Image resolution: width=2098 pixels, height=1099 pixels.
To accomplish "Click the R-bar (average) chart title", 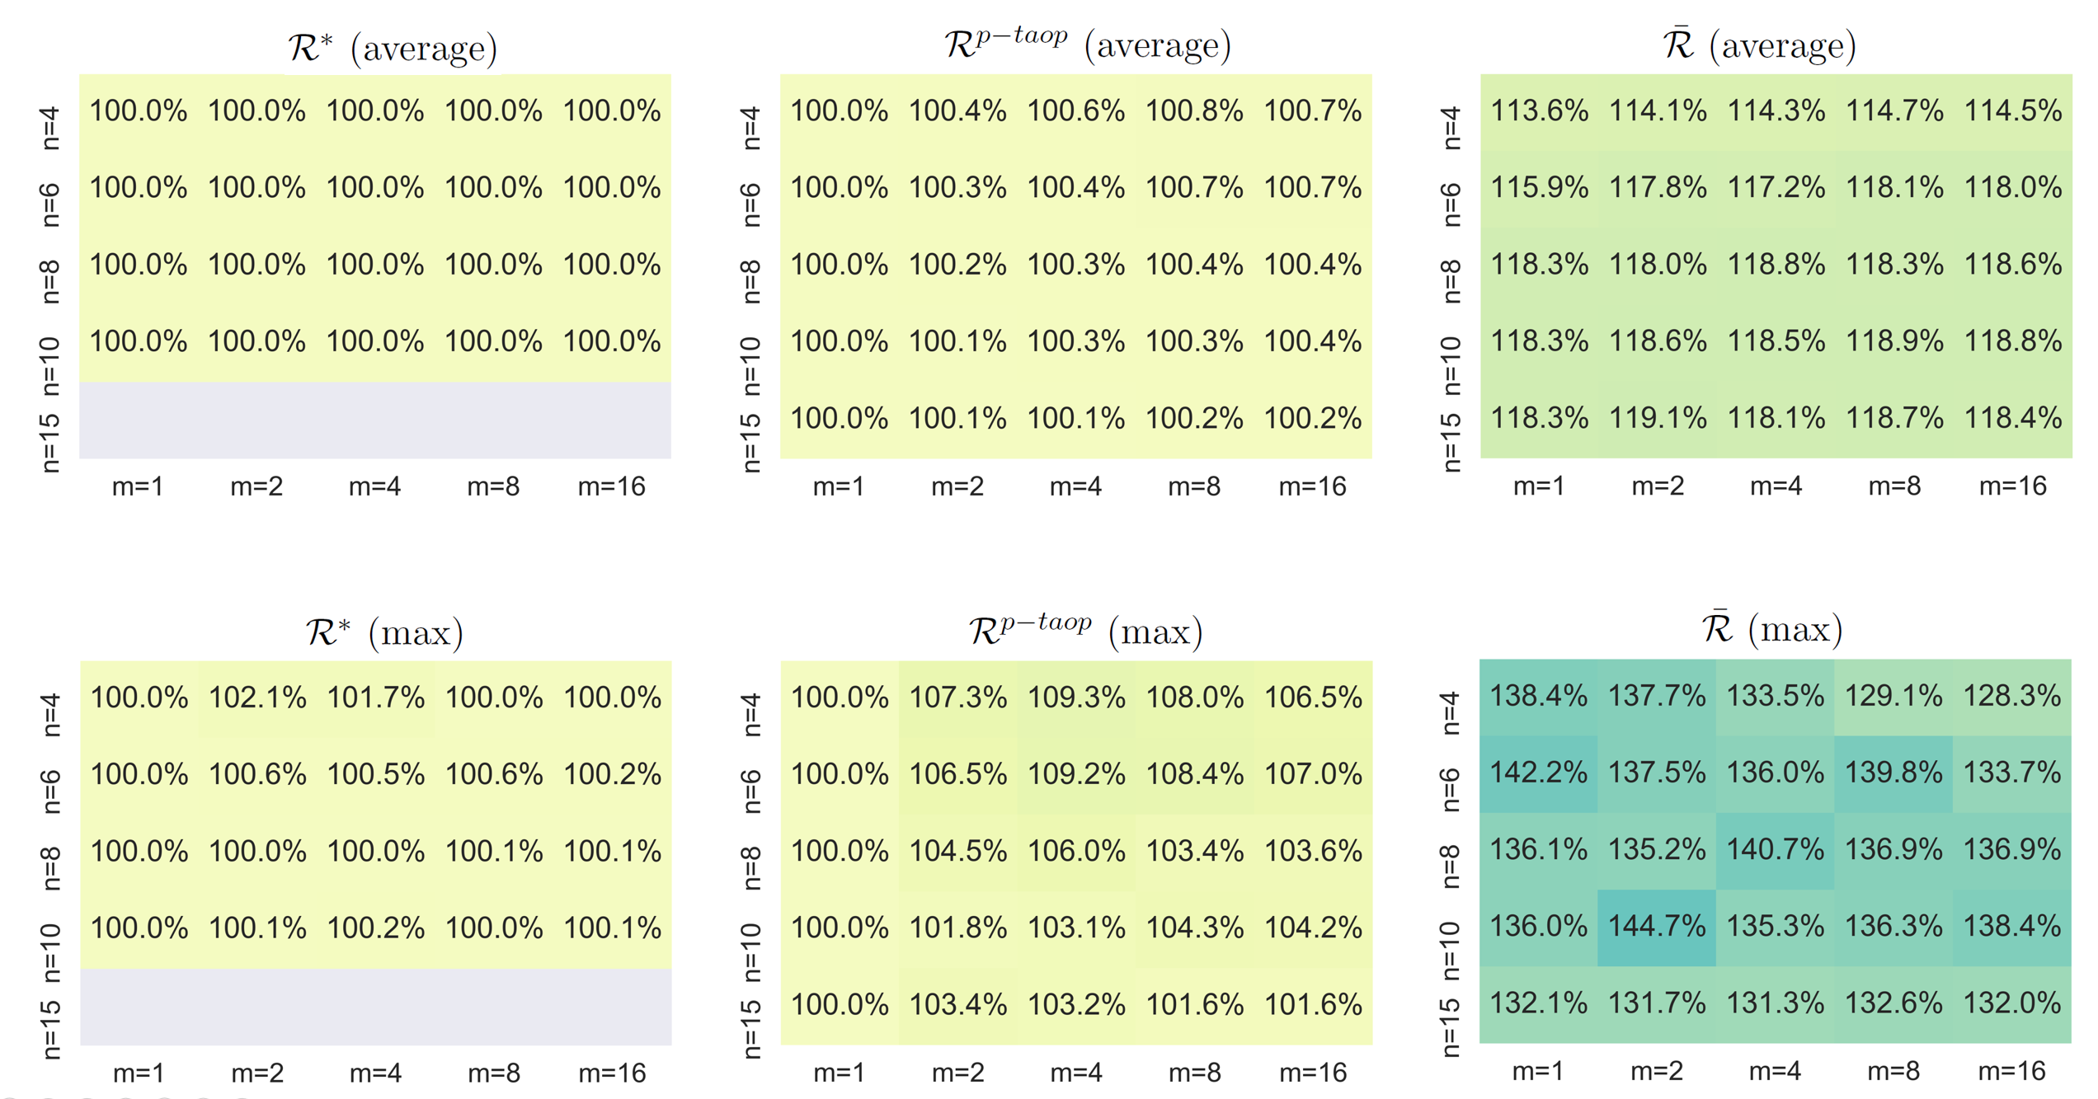I will pos(1759,45).
